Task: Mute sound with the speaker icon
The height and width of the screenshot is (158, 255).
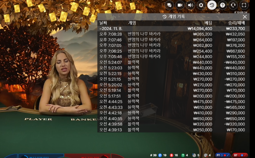Action: [190, 5]
